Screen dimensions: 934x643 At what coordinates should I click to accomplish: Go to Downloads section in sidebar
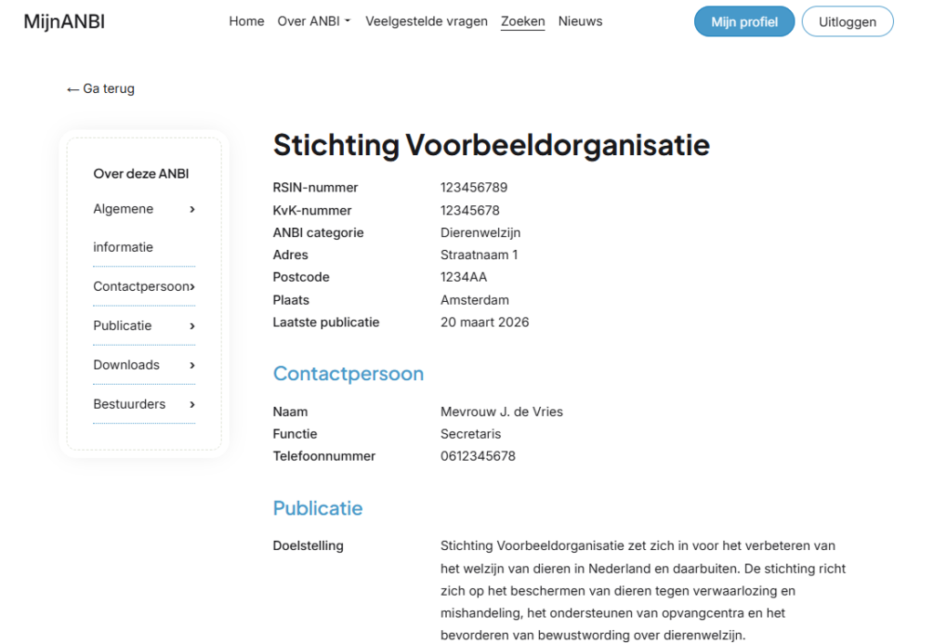[x=126, y=365]
